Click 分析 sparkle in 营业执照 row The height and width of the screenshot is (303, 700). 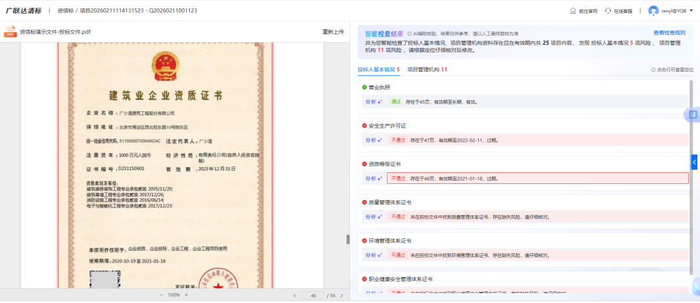(x=374, y=102)
